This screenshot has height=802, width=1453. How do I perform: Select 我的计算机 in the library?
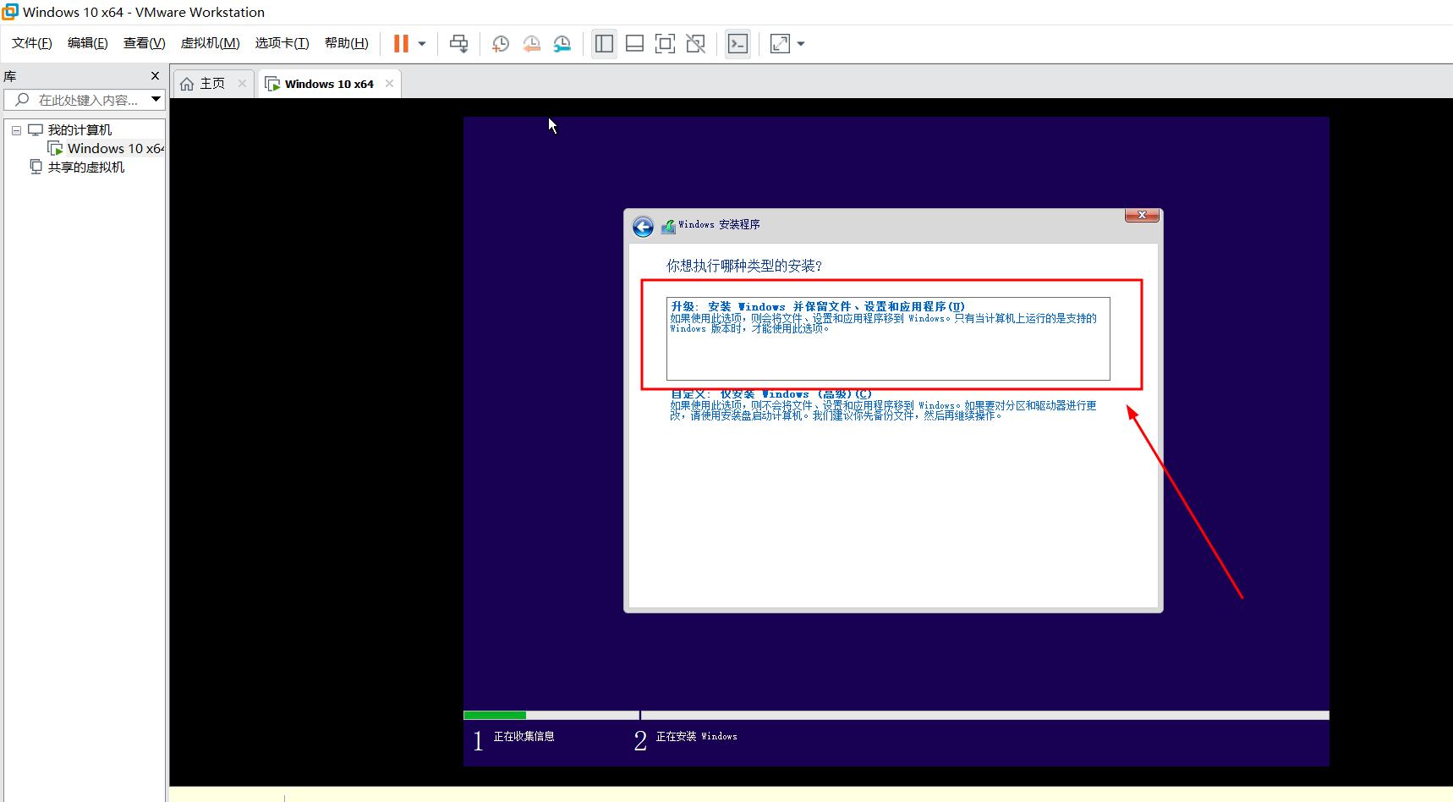click(x=80, y=129)
